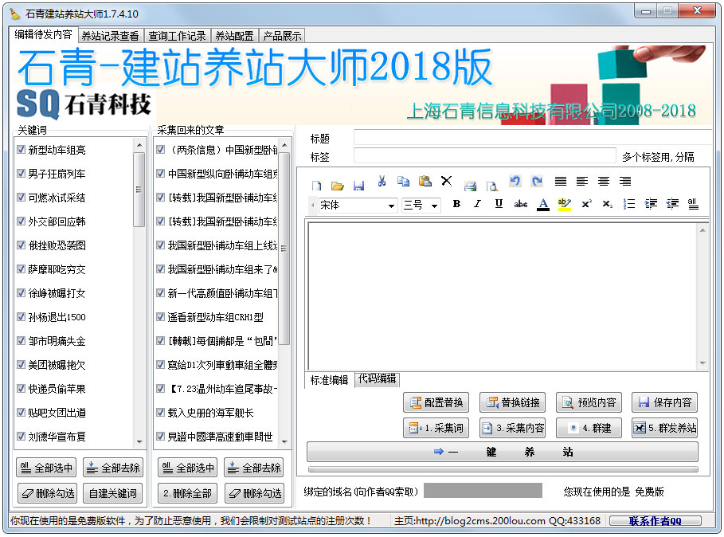Toggle keyword 外交部回应韩 checkbox
724x537 pixels.
21,221
